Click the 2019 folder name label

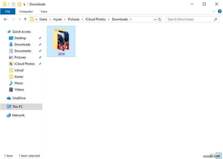pyautogui.click(x=61, y=54)
